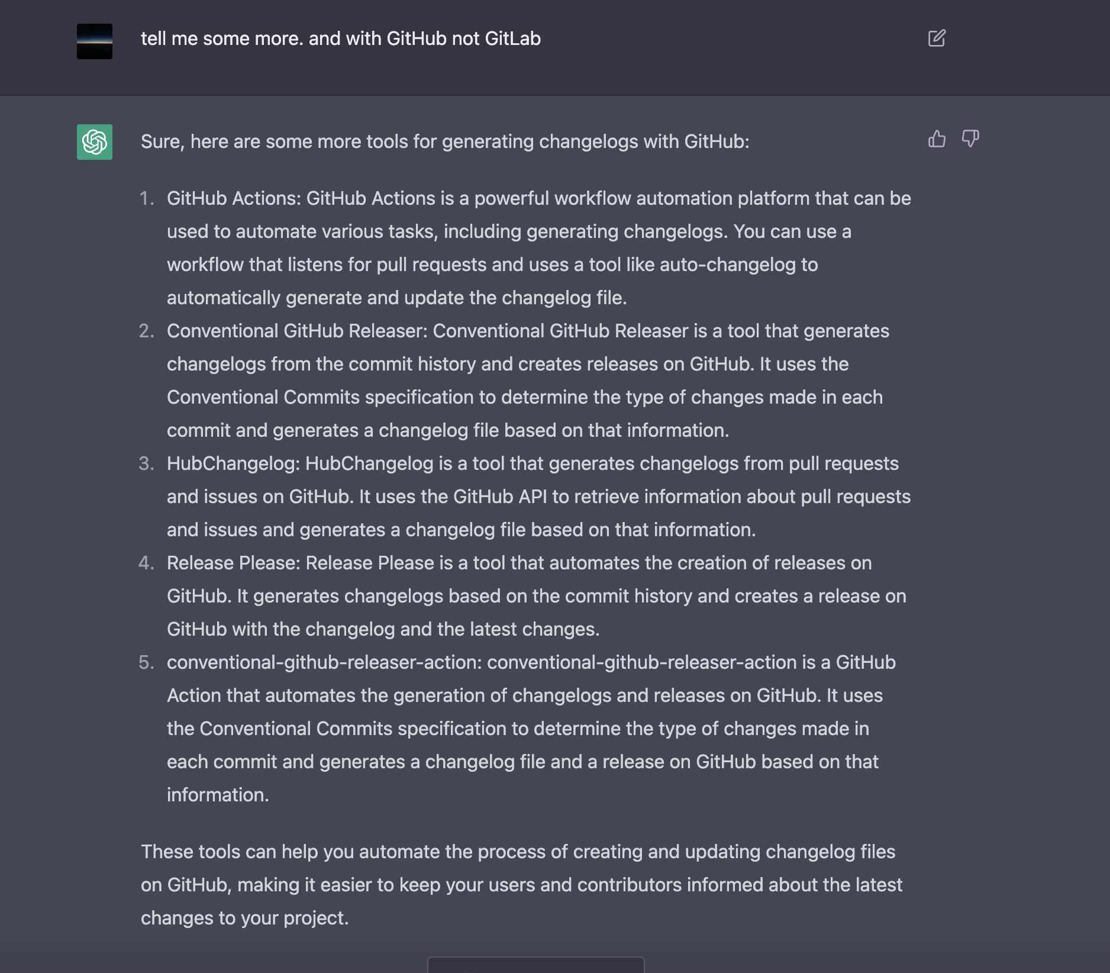1110x973 pixels.
Task: Click the 'Release Please:' list item heading
Action: pos(234,563)
